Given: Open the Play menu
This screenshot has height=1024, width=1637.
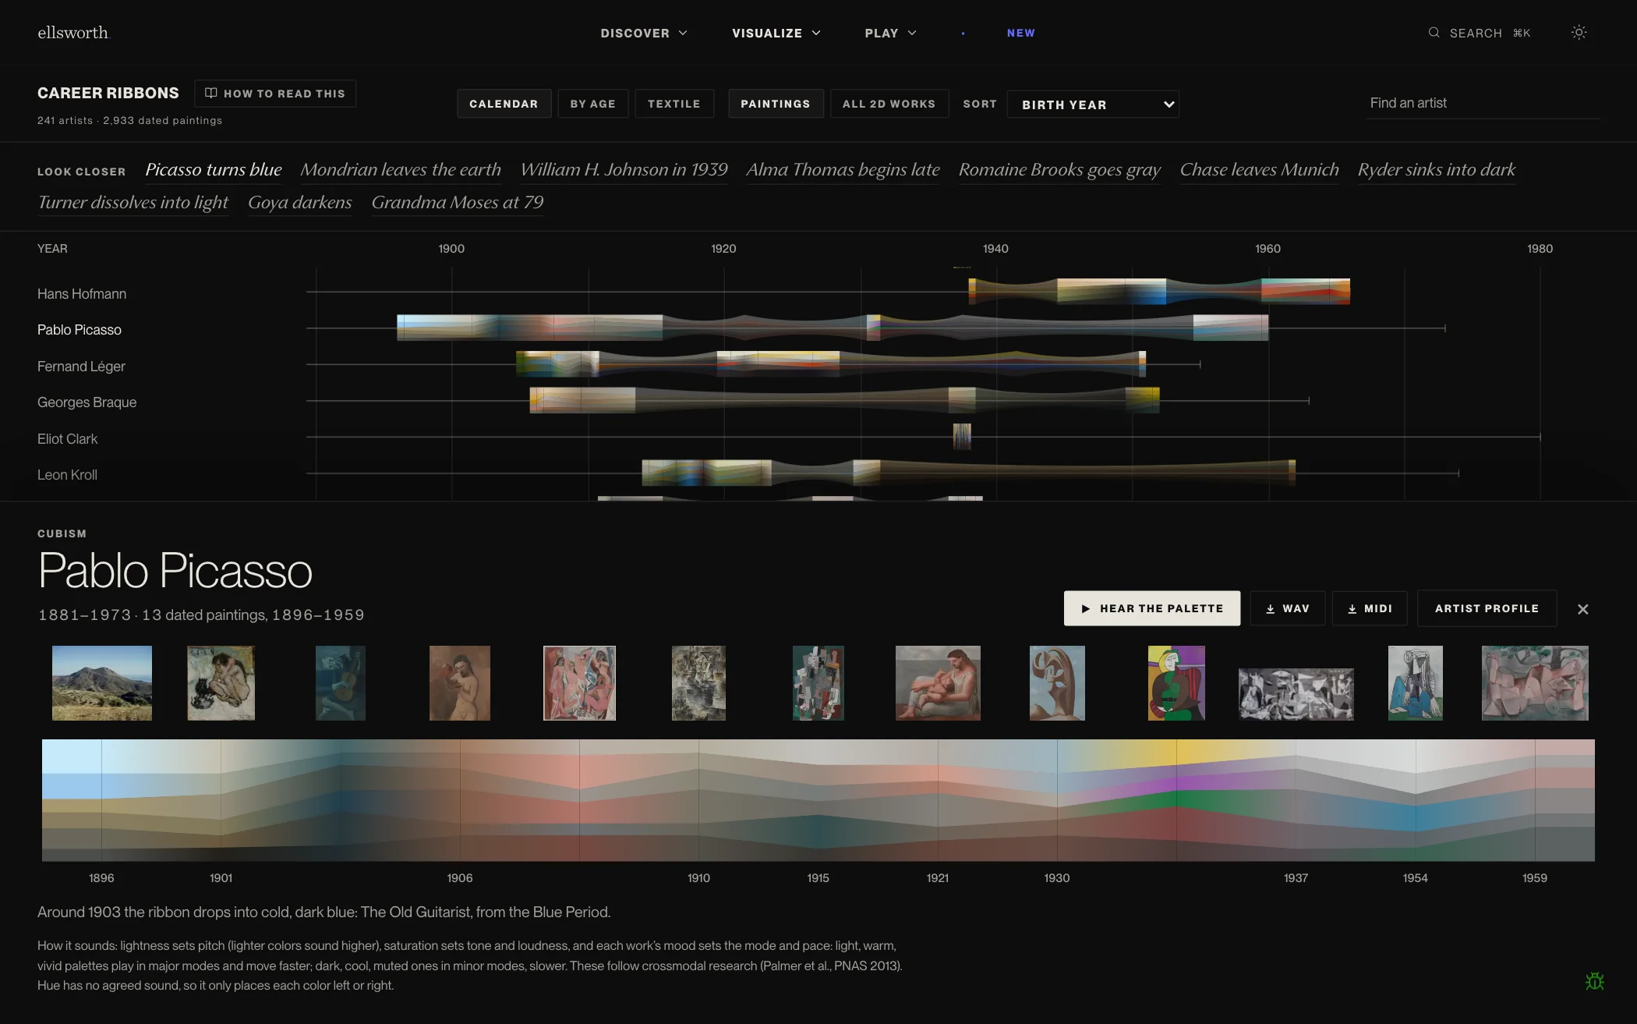Looking at the screenshot, I should pyautogui.click(x=890, y=33).
